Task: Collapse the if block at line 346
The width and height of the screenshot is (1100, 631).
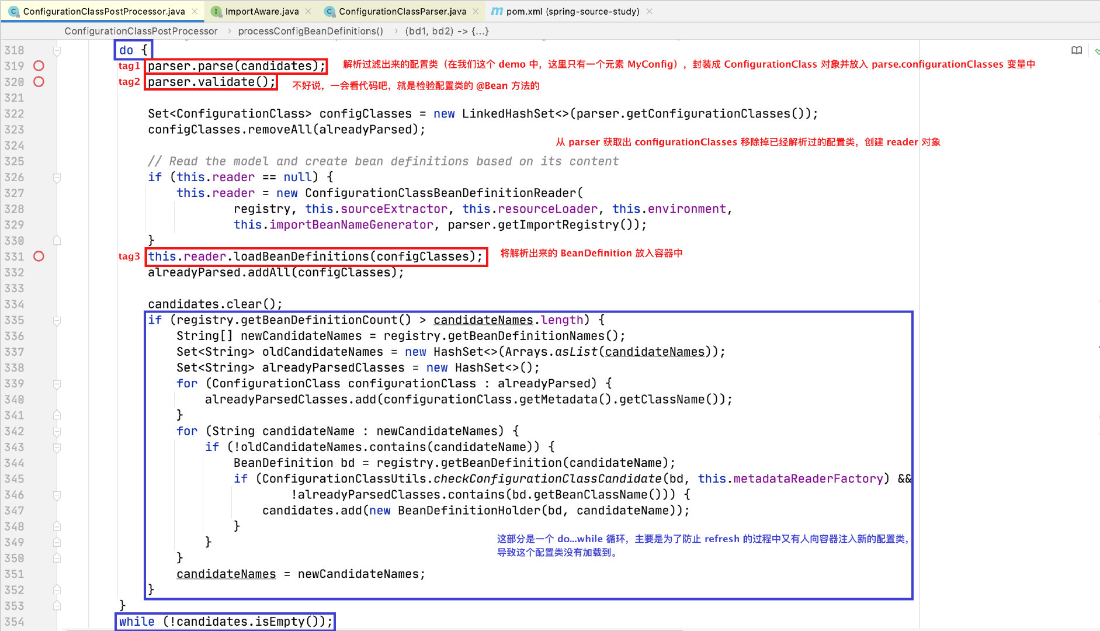Action: click(57, 495)
